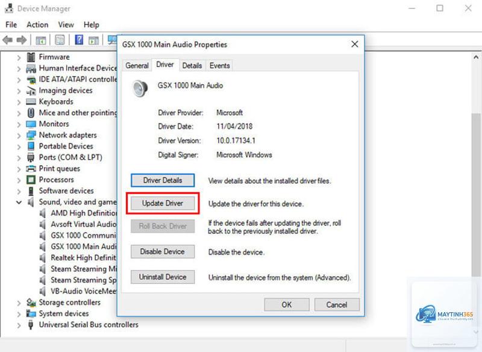Collapse the Sound, video and game controllers node

[x=19, y=203]
